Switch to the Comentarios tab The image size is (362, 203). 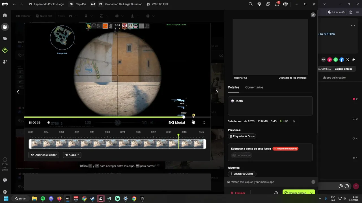coord(254,87)
